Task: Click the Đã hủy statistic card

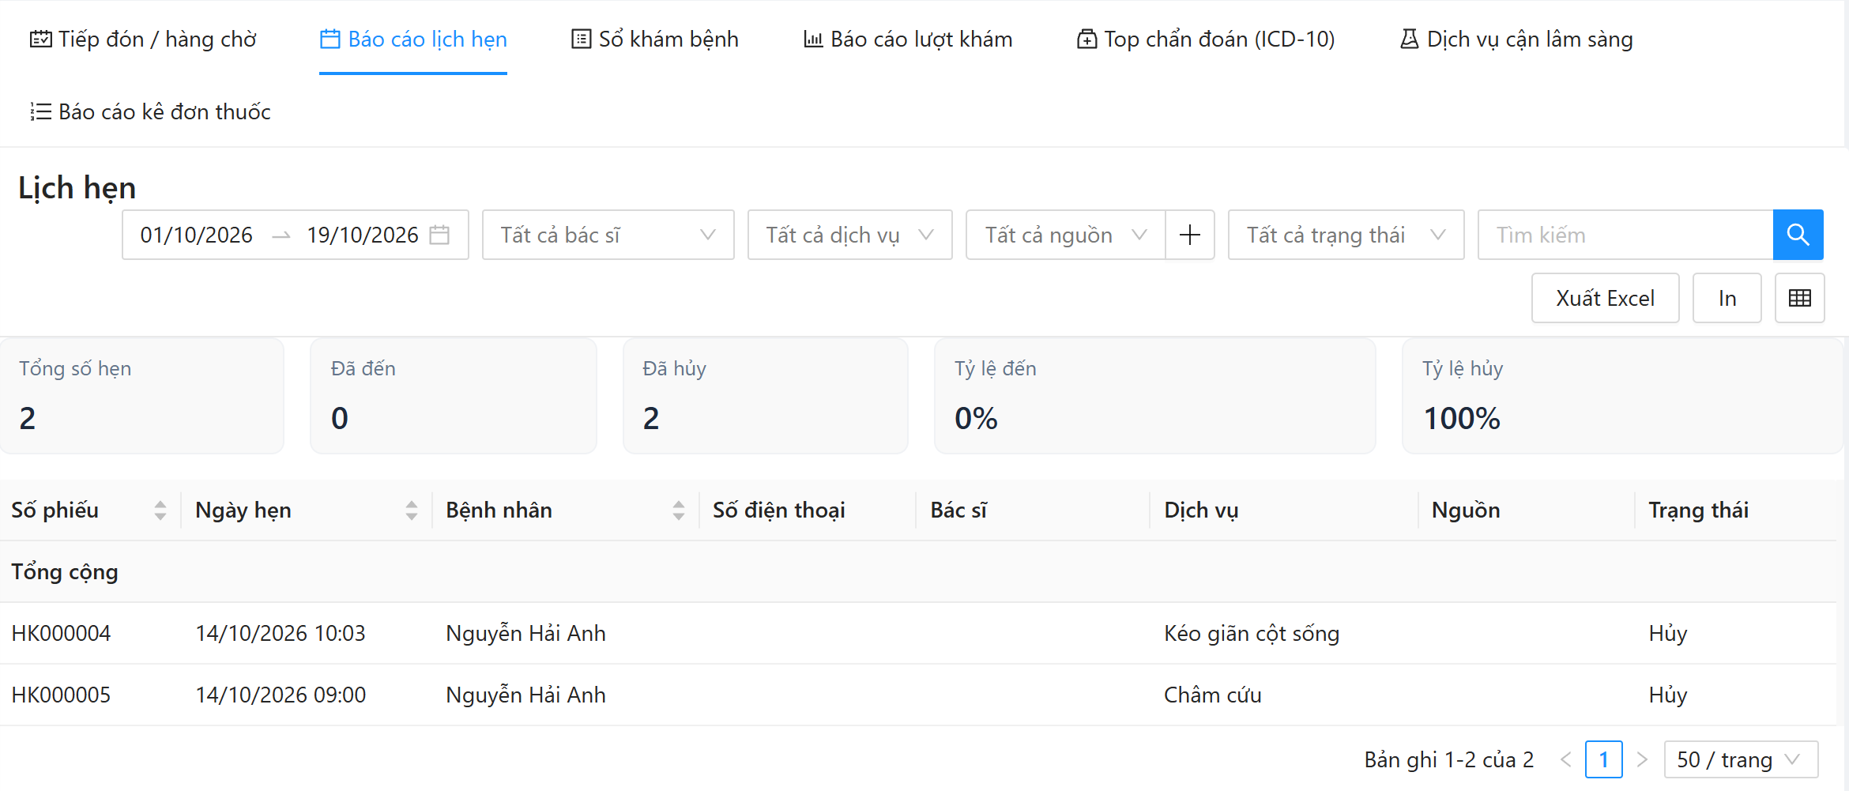Action: pyautogui.click(x=766, y=396)
